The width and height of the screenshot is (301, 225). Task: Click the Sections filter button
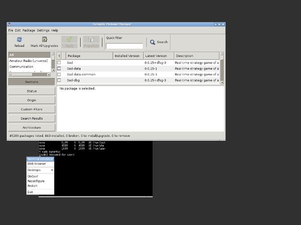32,81
